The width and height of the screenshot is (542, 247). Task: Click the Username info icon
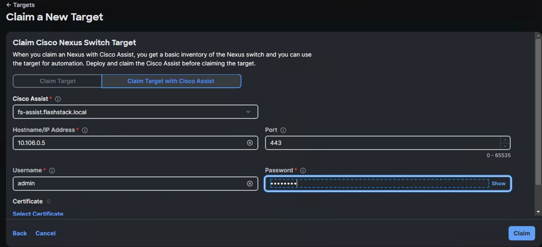[51, 170]
